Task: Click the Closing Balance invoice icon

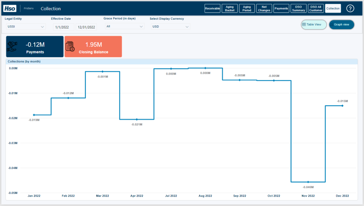Action: pos(70,47)
